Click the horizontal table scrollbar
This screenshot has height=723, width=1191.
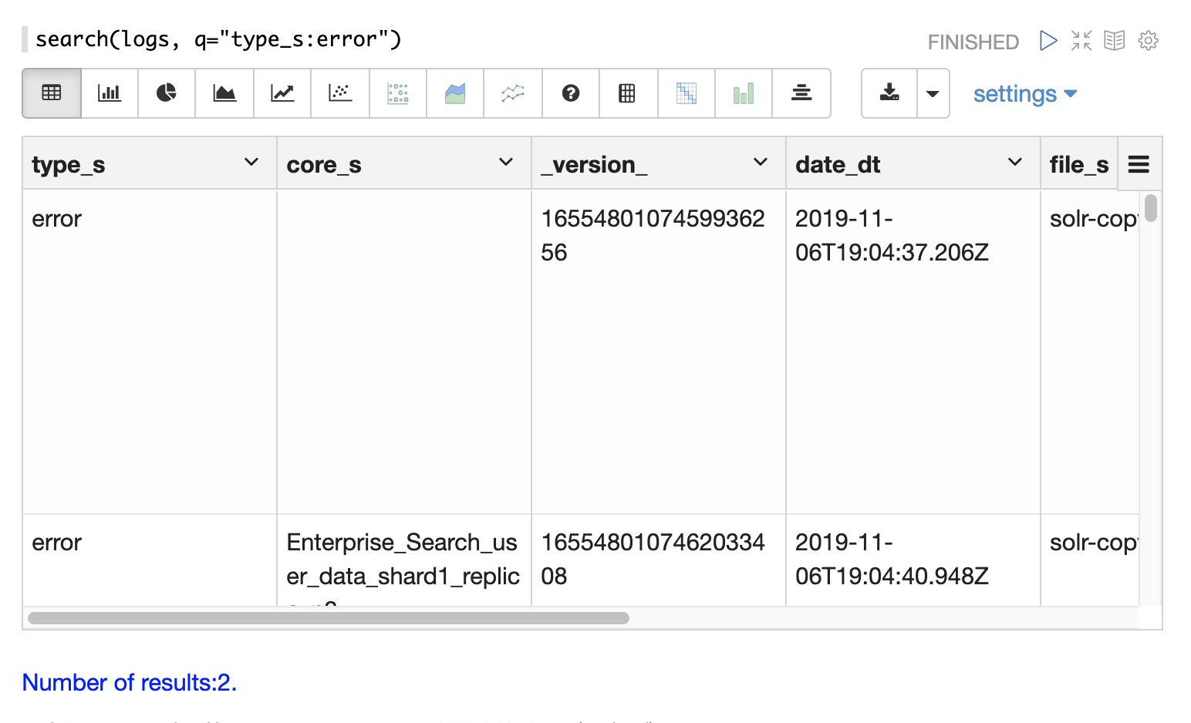pos(329,618)
